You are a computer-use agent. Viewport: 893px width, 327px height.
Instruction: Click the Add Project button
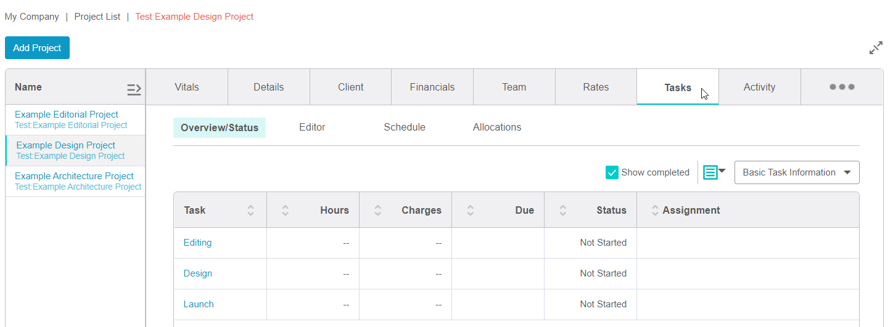pos(37,48)
